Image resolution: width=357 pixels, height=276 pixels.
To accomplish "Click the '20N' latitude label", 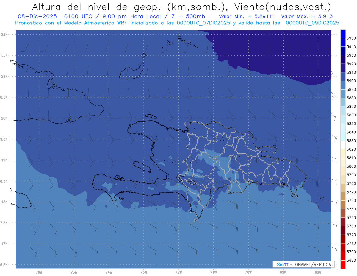I will point(4,118).
